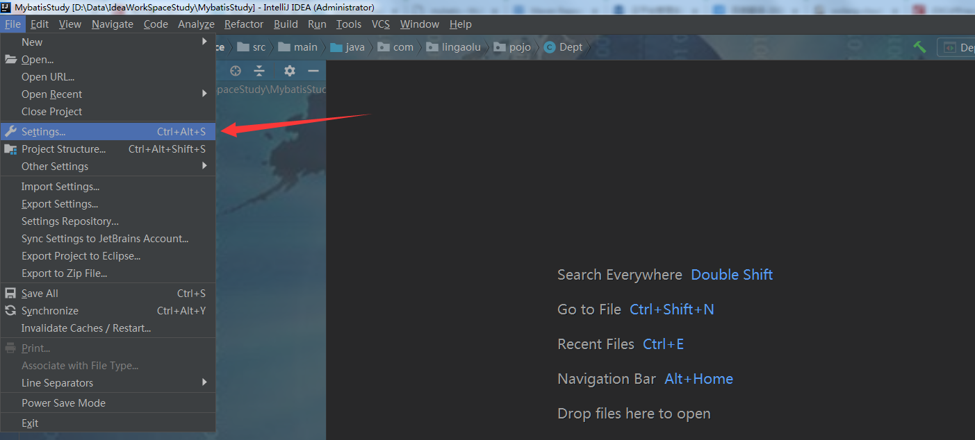Click the Ctrl+E shortcut text
The image size is (975, 440).
(x=664, y=344)
